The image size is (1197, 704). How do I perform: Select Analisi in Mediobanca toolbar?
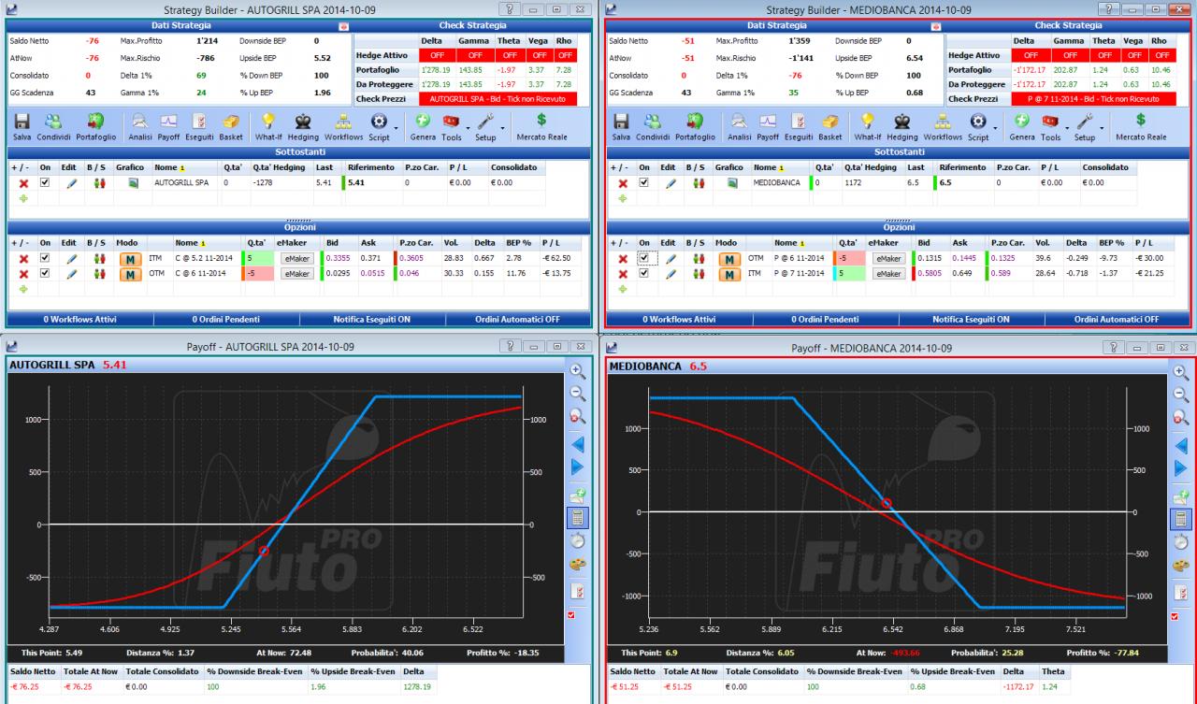tap(738, 127)
